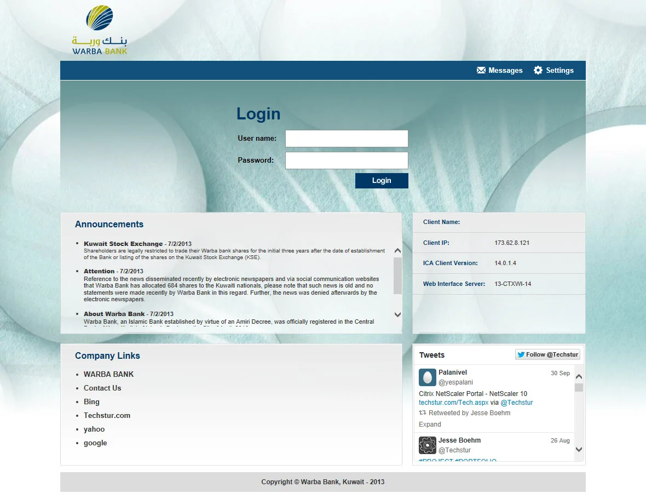Select the About Warba Bank announcement title

click(x=114, y=313)
